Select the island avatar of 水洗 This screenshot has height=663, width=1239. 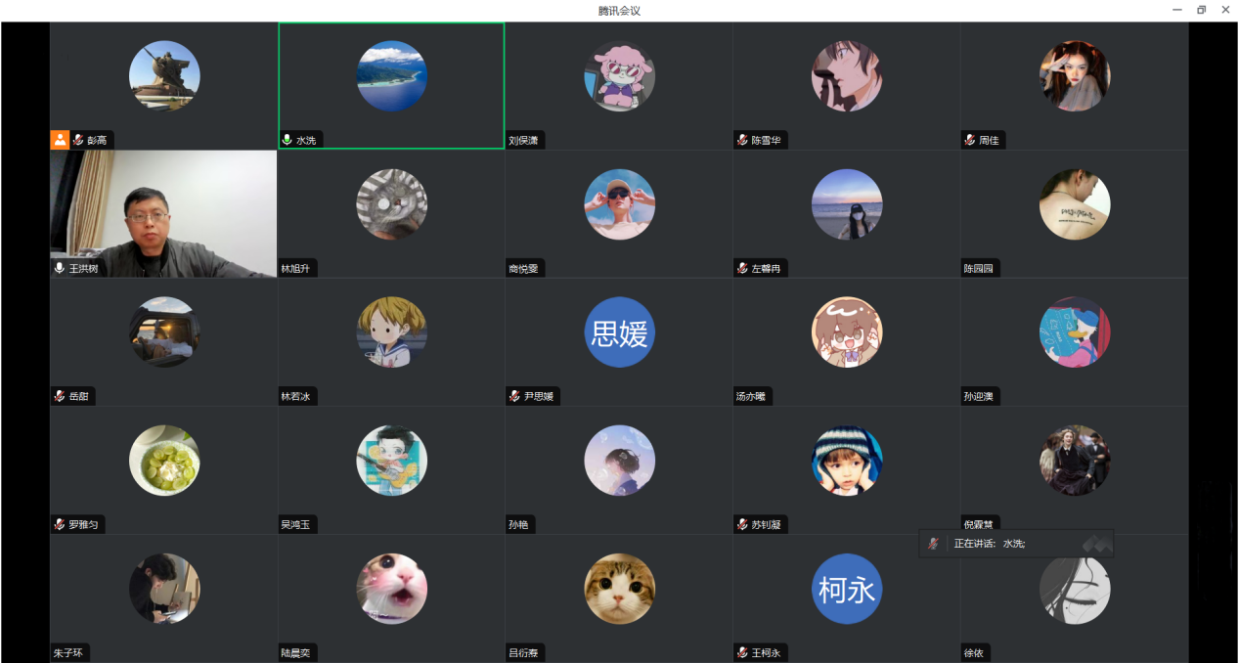(392, 76)
